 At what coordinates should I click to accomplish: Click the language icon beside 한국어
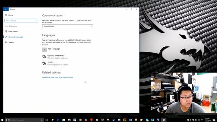pyautogui.click(x=44, y=63)
